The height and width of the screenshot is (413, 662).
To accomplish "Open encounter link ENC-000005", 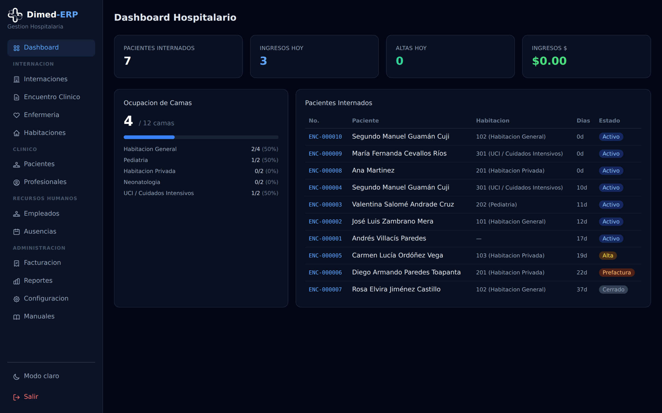I will [325, 256].
